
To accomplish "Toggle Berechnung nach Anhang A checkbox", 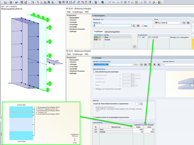I will pos(94,107).
